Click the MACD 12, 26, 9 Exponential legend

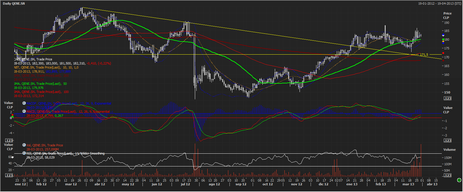point(68,112)
